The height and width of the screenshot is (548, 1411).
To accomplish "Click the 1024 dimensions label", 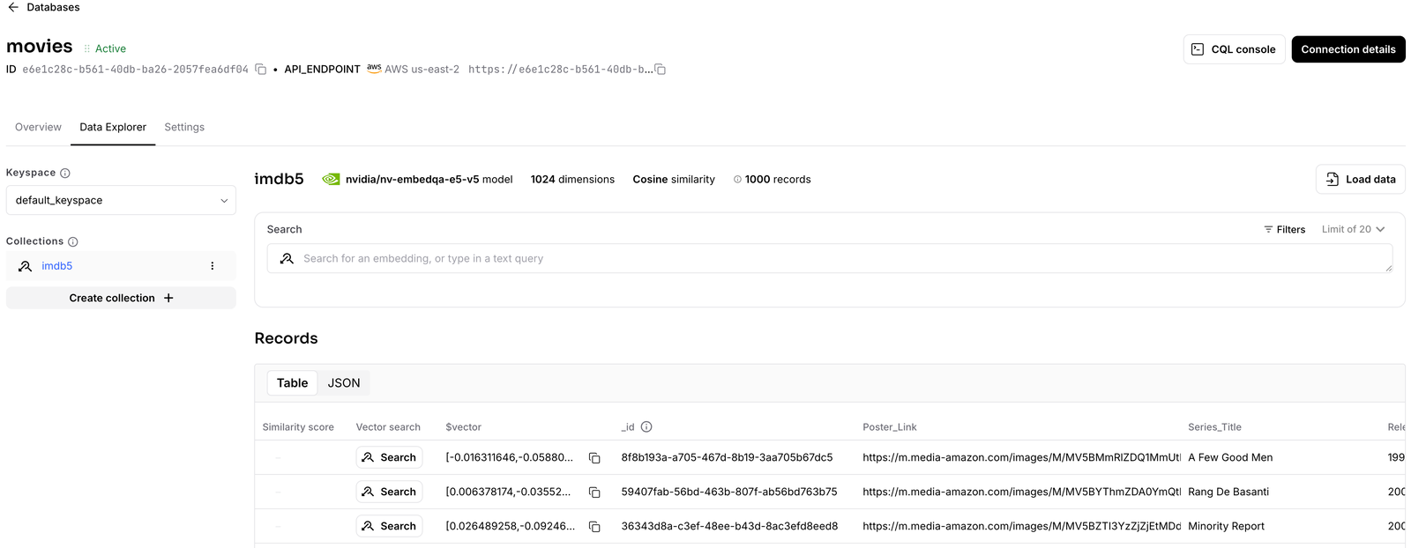I will click(x=572, y=179).
